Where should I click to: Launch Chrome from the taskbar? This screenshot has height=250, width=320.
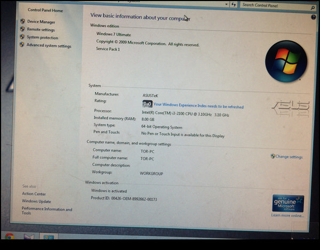point(10,236)
